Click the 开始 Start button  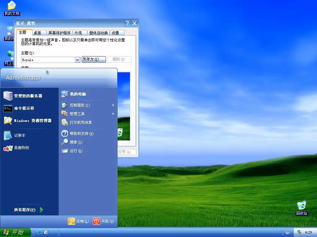(15, 232)
